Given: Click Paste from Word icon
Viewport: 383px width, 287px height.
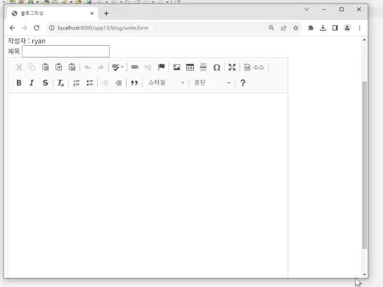Looking at the screenshot, I should tap(72, 67).
